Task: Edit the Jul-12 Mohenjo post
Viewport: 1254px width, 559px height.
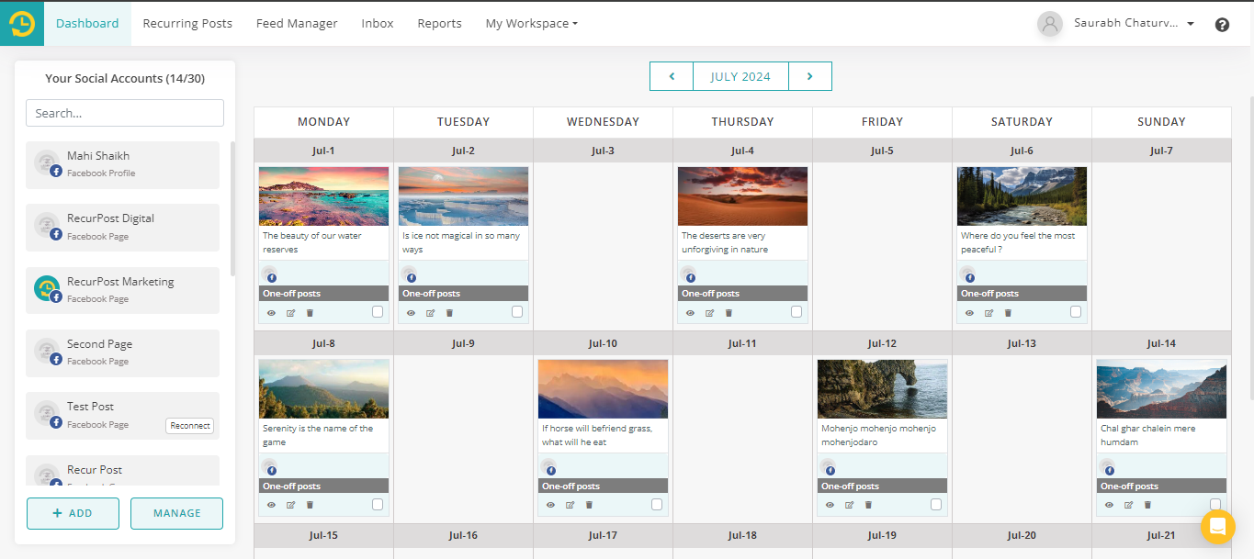Action: coord(849,505)
